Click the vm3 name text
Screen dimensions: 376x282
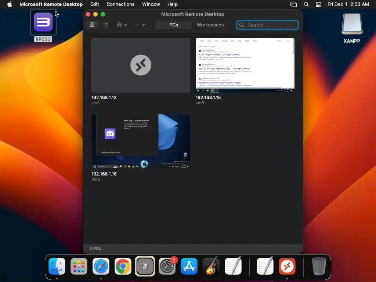pos(95,103)
